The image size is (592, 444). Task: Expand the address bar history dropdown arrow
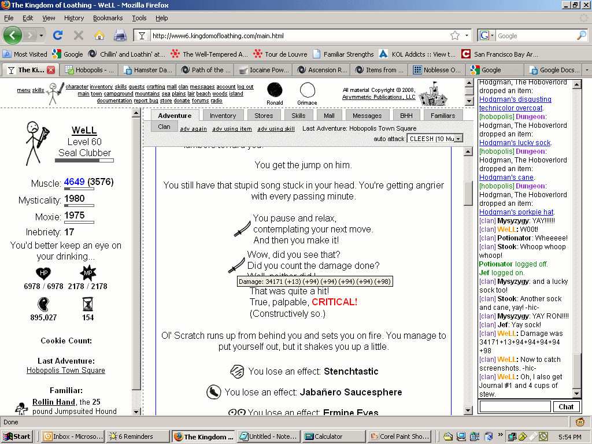[x=467, y=35]
